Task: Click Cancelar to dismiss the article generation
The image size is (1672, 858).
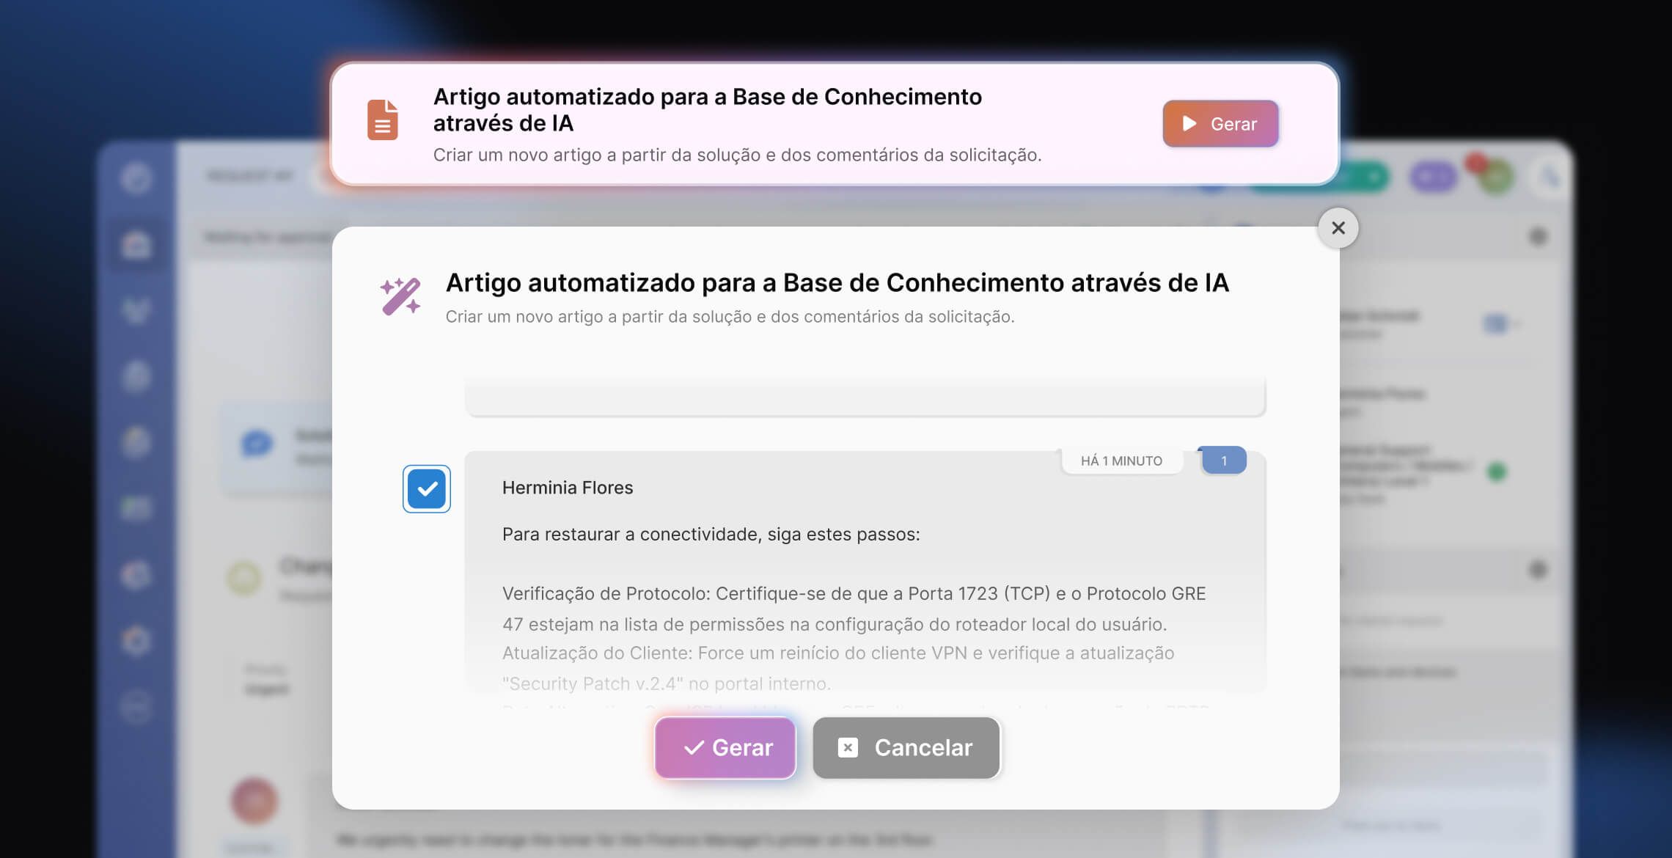Action: (x=906, y=747)
